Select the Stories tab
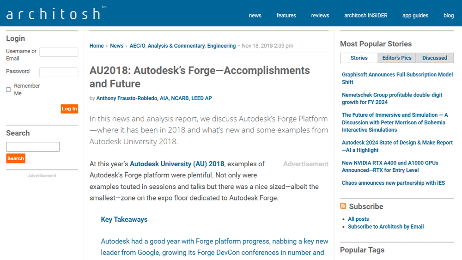Image resolution: width=462 pixels, height=260 pixels. [359, 58]
